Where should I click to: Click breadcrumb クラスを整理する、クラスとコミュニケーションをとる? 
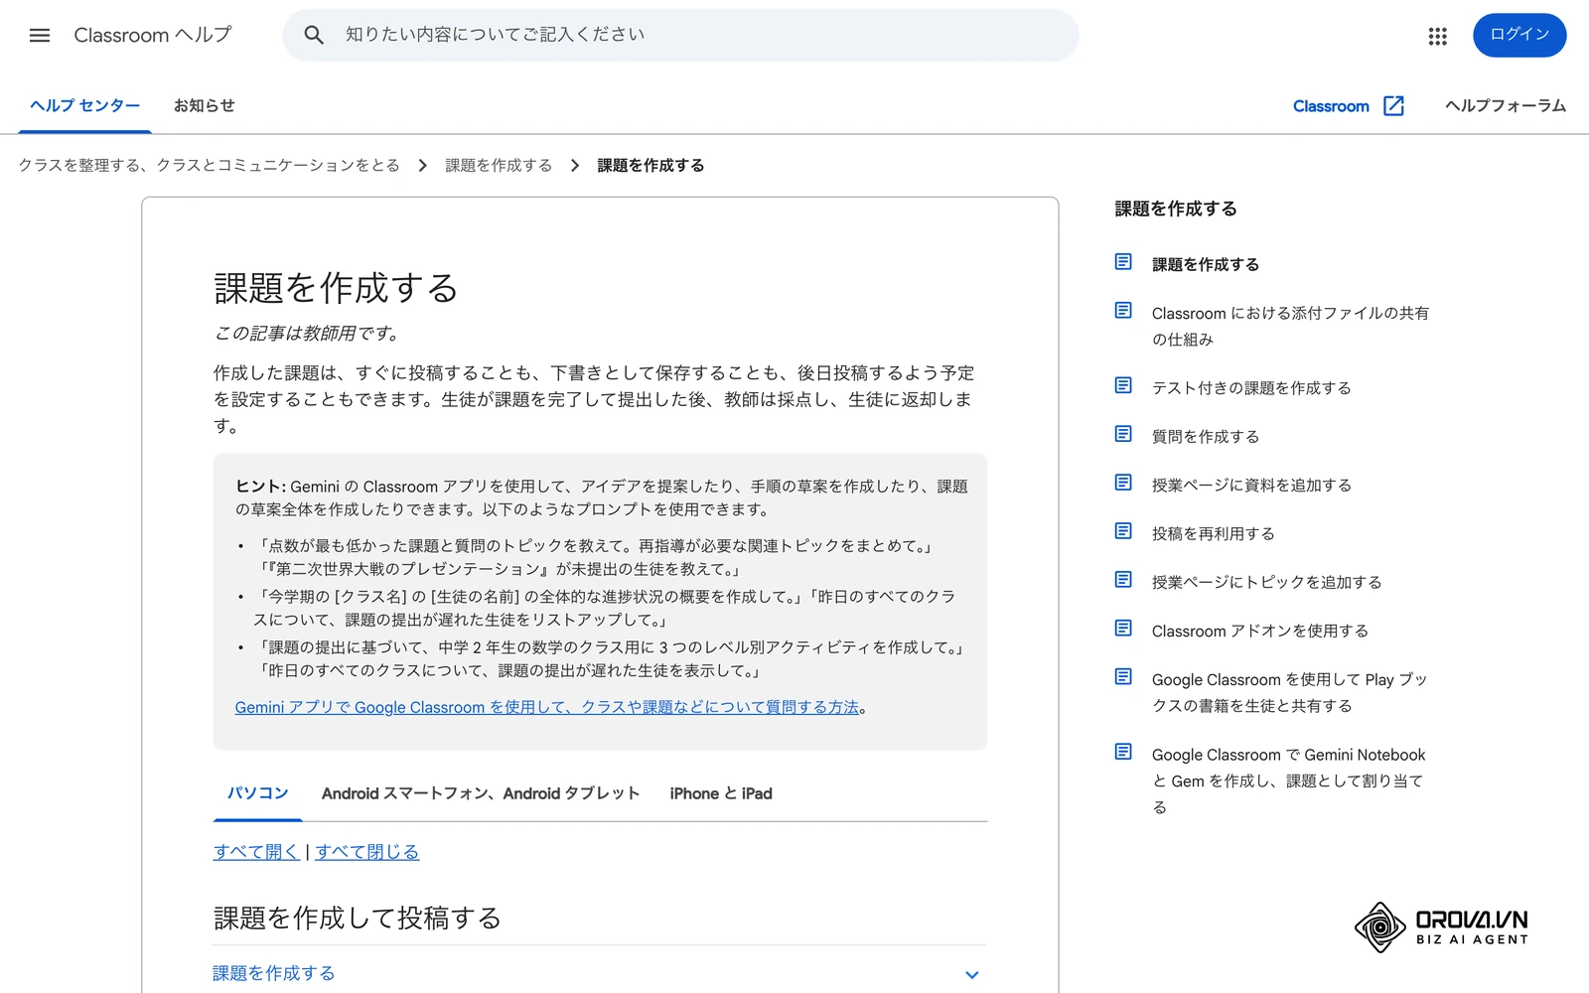tap(209, 165)
